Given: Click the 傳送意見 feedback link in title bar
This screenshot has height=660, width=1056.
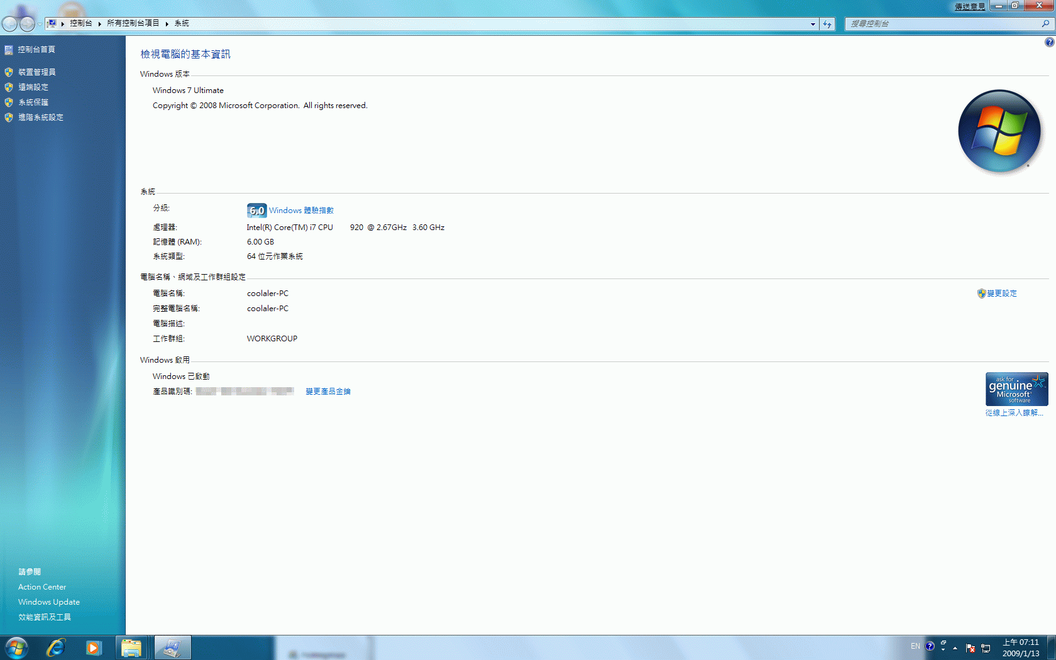Looking at the screenshot, I should click(970, 6).
